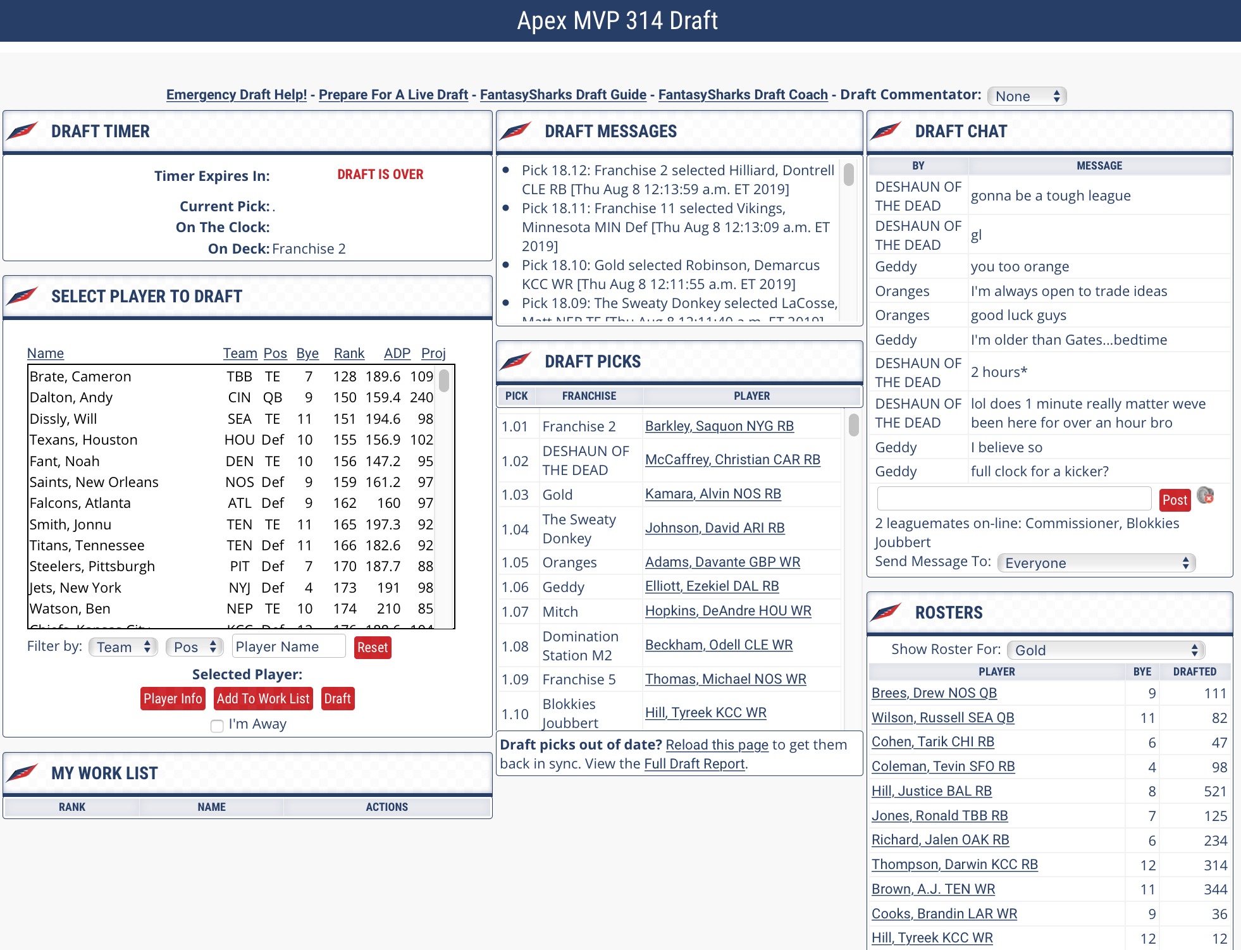Open the Pos filter dropdown
The width and height of the screenshot is (1241, 950).
pyautogui.click(x=195, y=647)
